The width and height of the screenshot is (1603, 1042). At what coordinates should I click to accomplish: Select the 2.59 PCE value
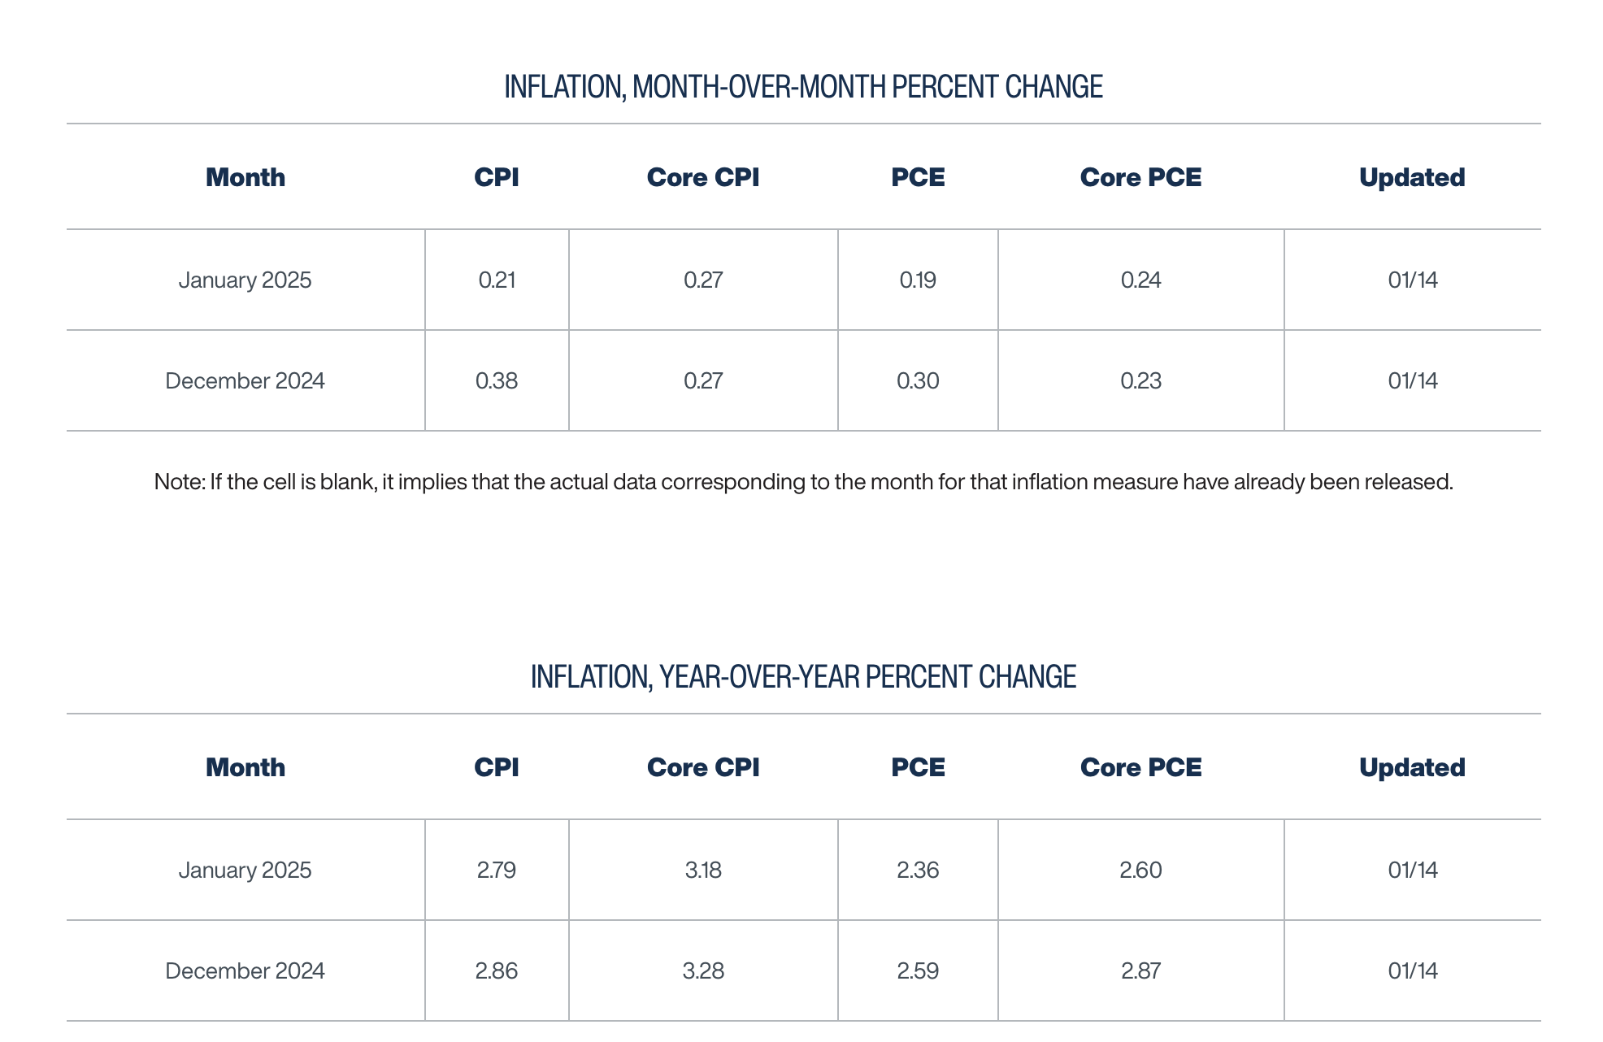click(x=918, y=971)
